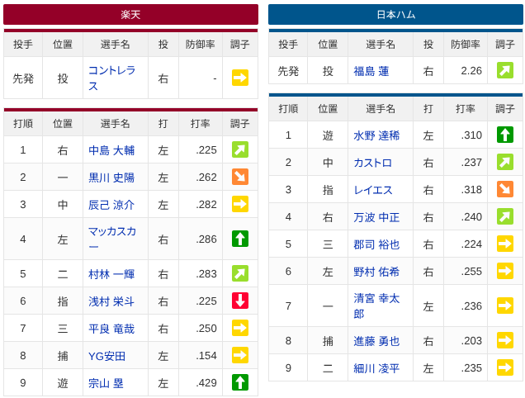Click the red down-arrow condition icon for 浅村 栄斗
This screenshot has height=398, width=525.
pyautogui.click(x=240, y=301)
